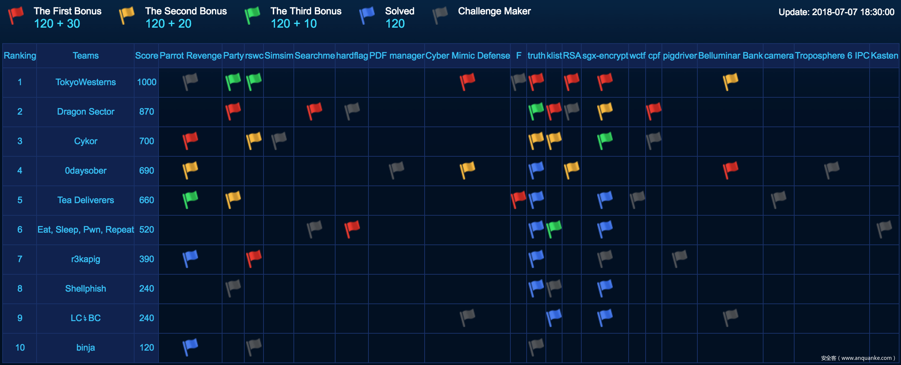Click LC↯BC gray flag under Belluminar Bank
901x365 pixels.
point(731,318)
